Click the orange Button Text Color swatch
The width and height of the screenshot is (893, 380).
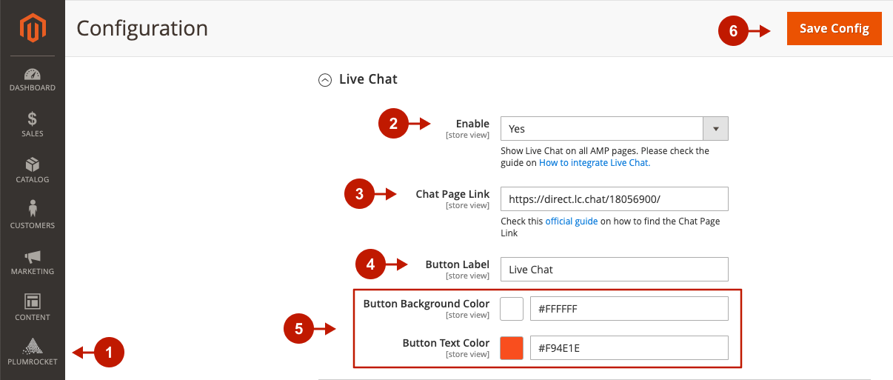(x=512, y=348)
